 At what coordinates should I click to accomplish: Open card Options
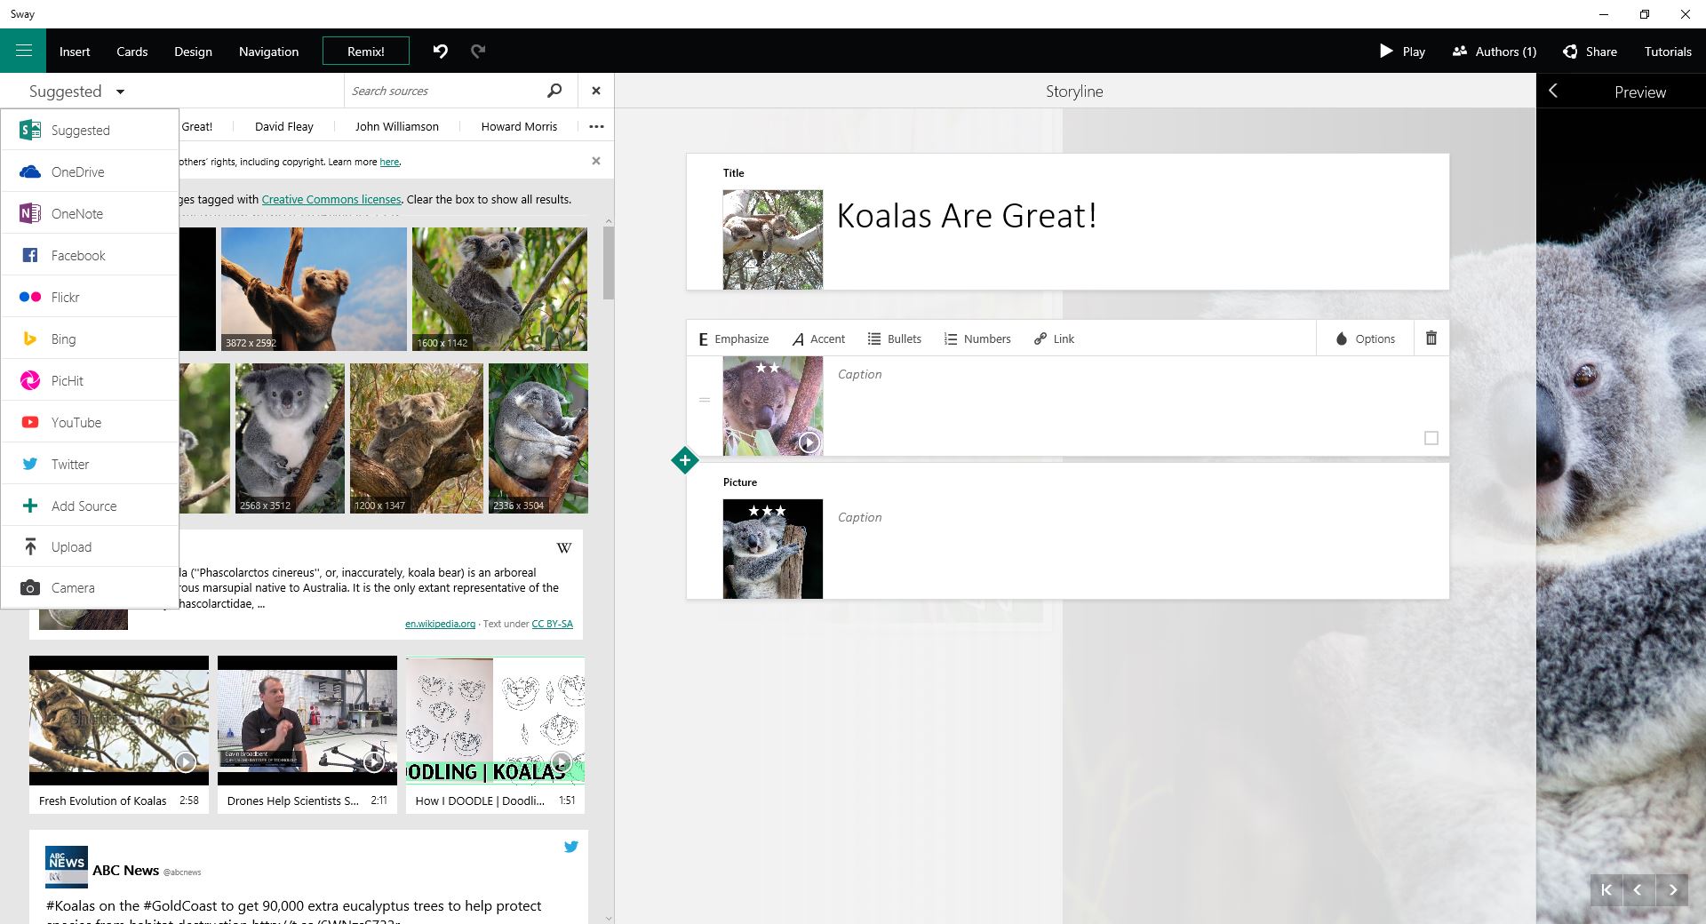point(1365,339)
